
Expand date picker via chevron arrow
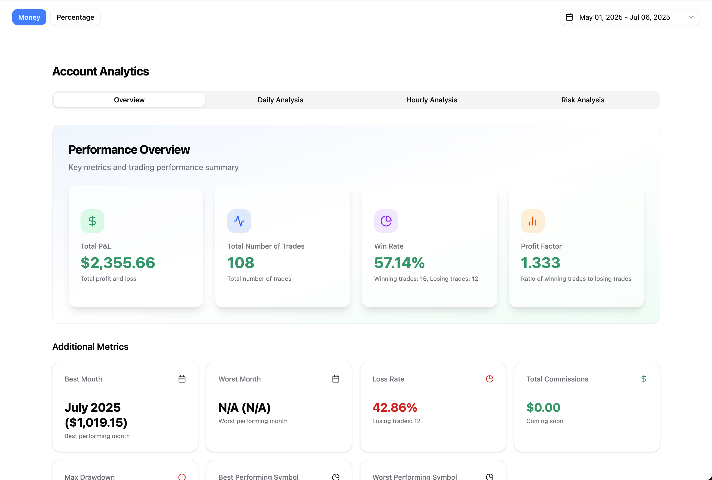coord(690,17)
